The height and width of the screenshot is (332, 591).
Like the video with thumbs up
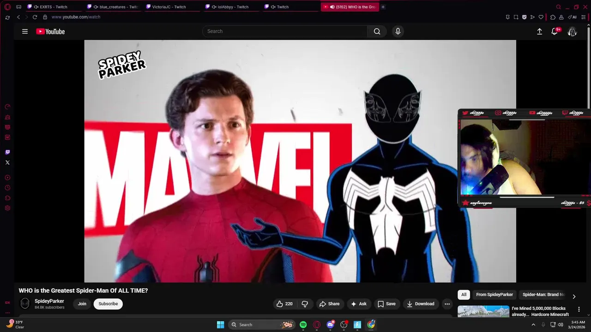284,304
